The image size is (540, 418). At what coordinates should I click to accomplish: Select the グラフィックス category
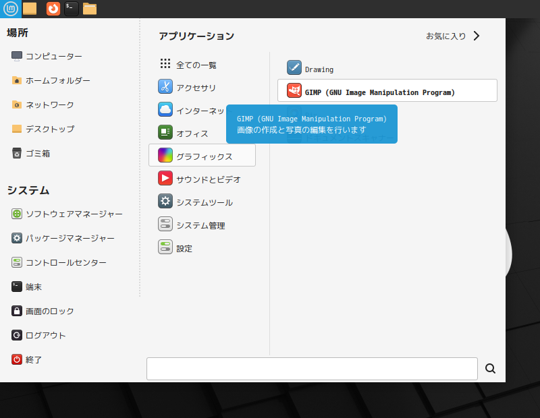202,156
